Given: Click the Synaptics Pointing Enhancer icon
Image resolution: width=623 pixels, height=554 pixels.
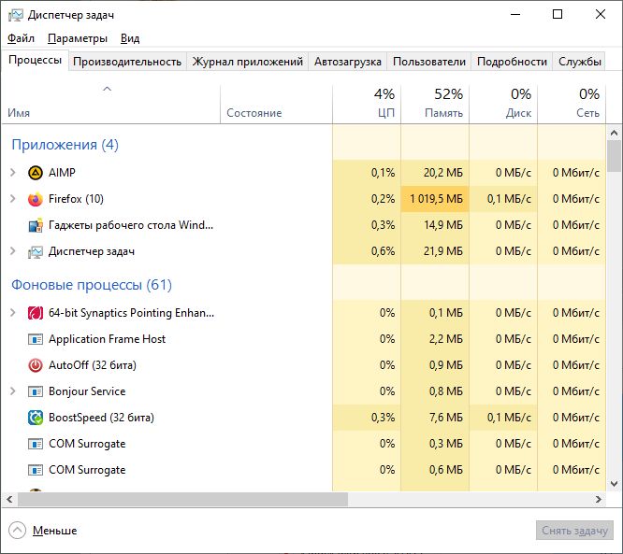Looking at the screenshot, I should pos(36,313).
